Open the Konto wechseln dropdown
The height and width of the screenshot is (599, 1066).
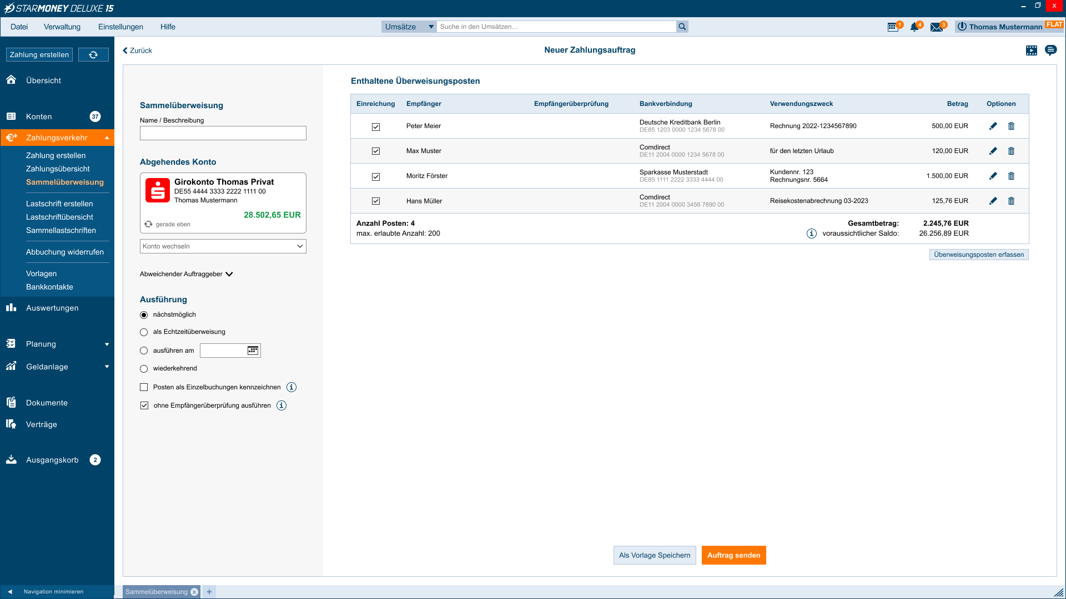click(x=223, y=246)
